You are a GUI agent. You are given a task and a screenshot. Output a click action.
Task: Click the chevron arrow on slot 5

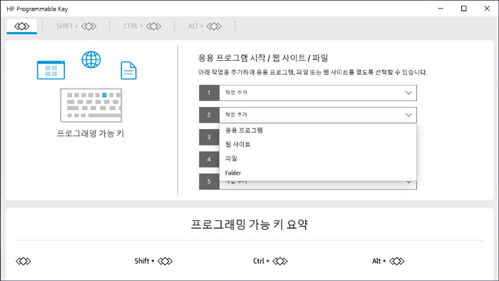coord(408,183)
